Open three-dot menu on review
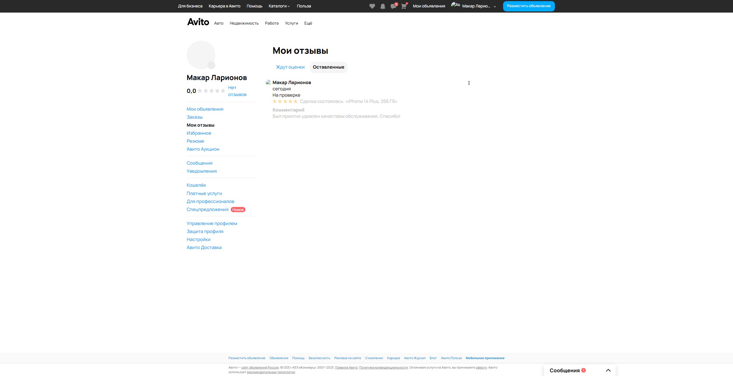 click(x=469, y=83)
